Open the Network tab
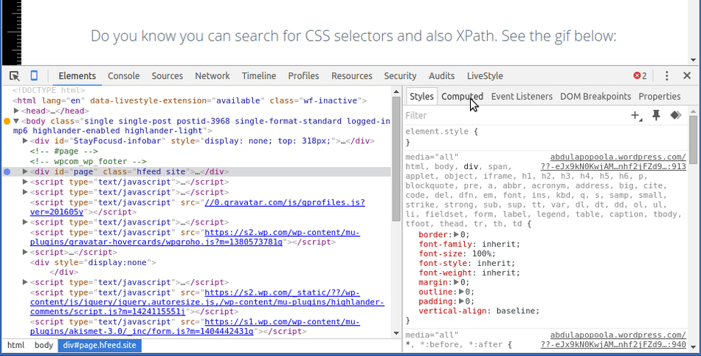Viewport: 701px width, 356px height. tap(212, 76)
